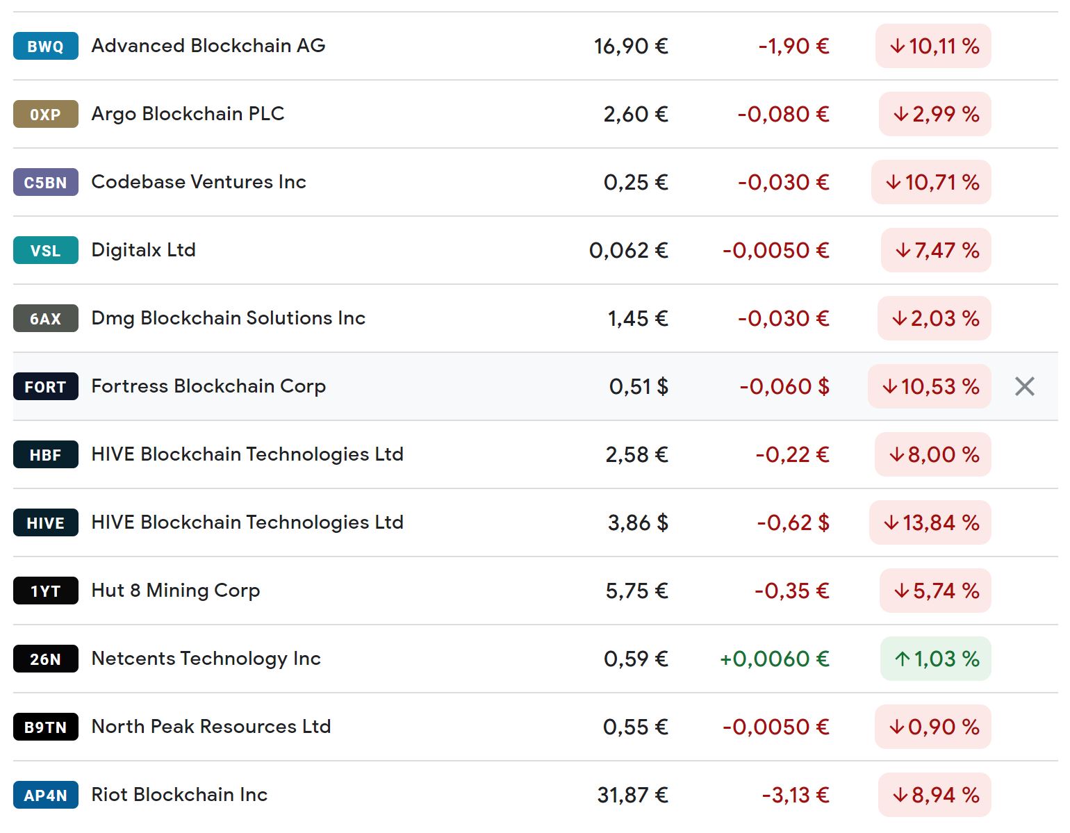
Task: Remove Fortress Blockchain Corp from the watchlist
Action: click(x=1025, y=386)
